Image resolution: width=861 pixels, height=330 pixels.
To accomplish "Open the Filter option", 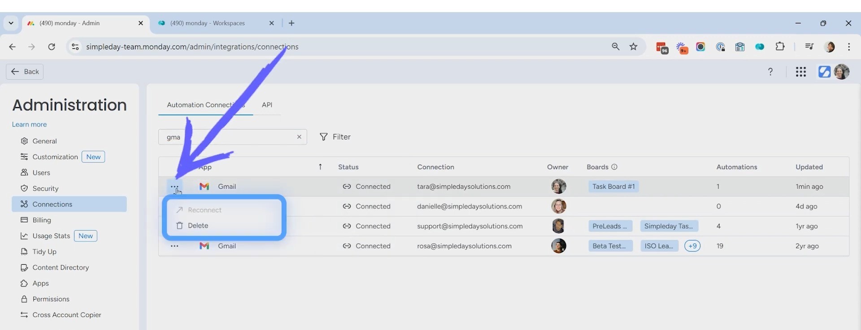I will 335,137.
